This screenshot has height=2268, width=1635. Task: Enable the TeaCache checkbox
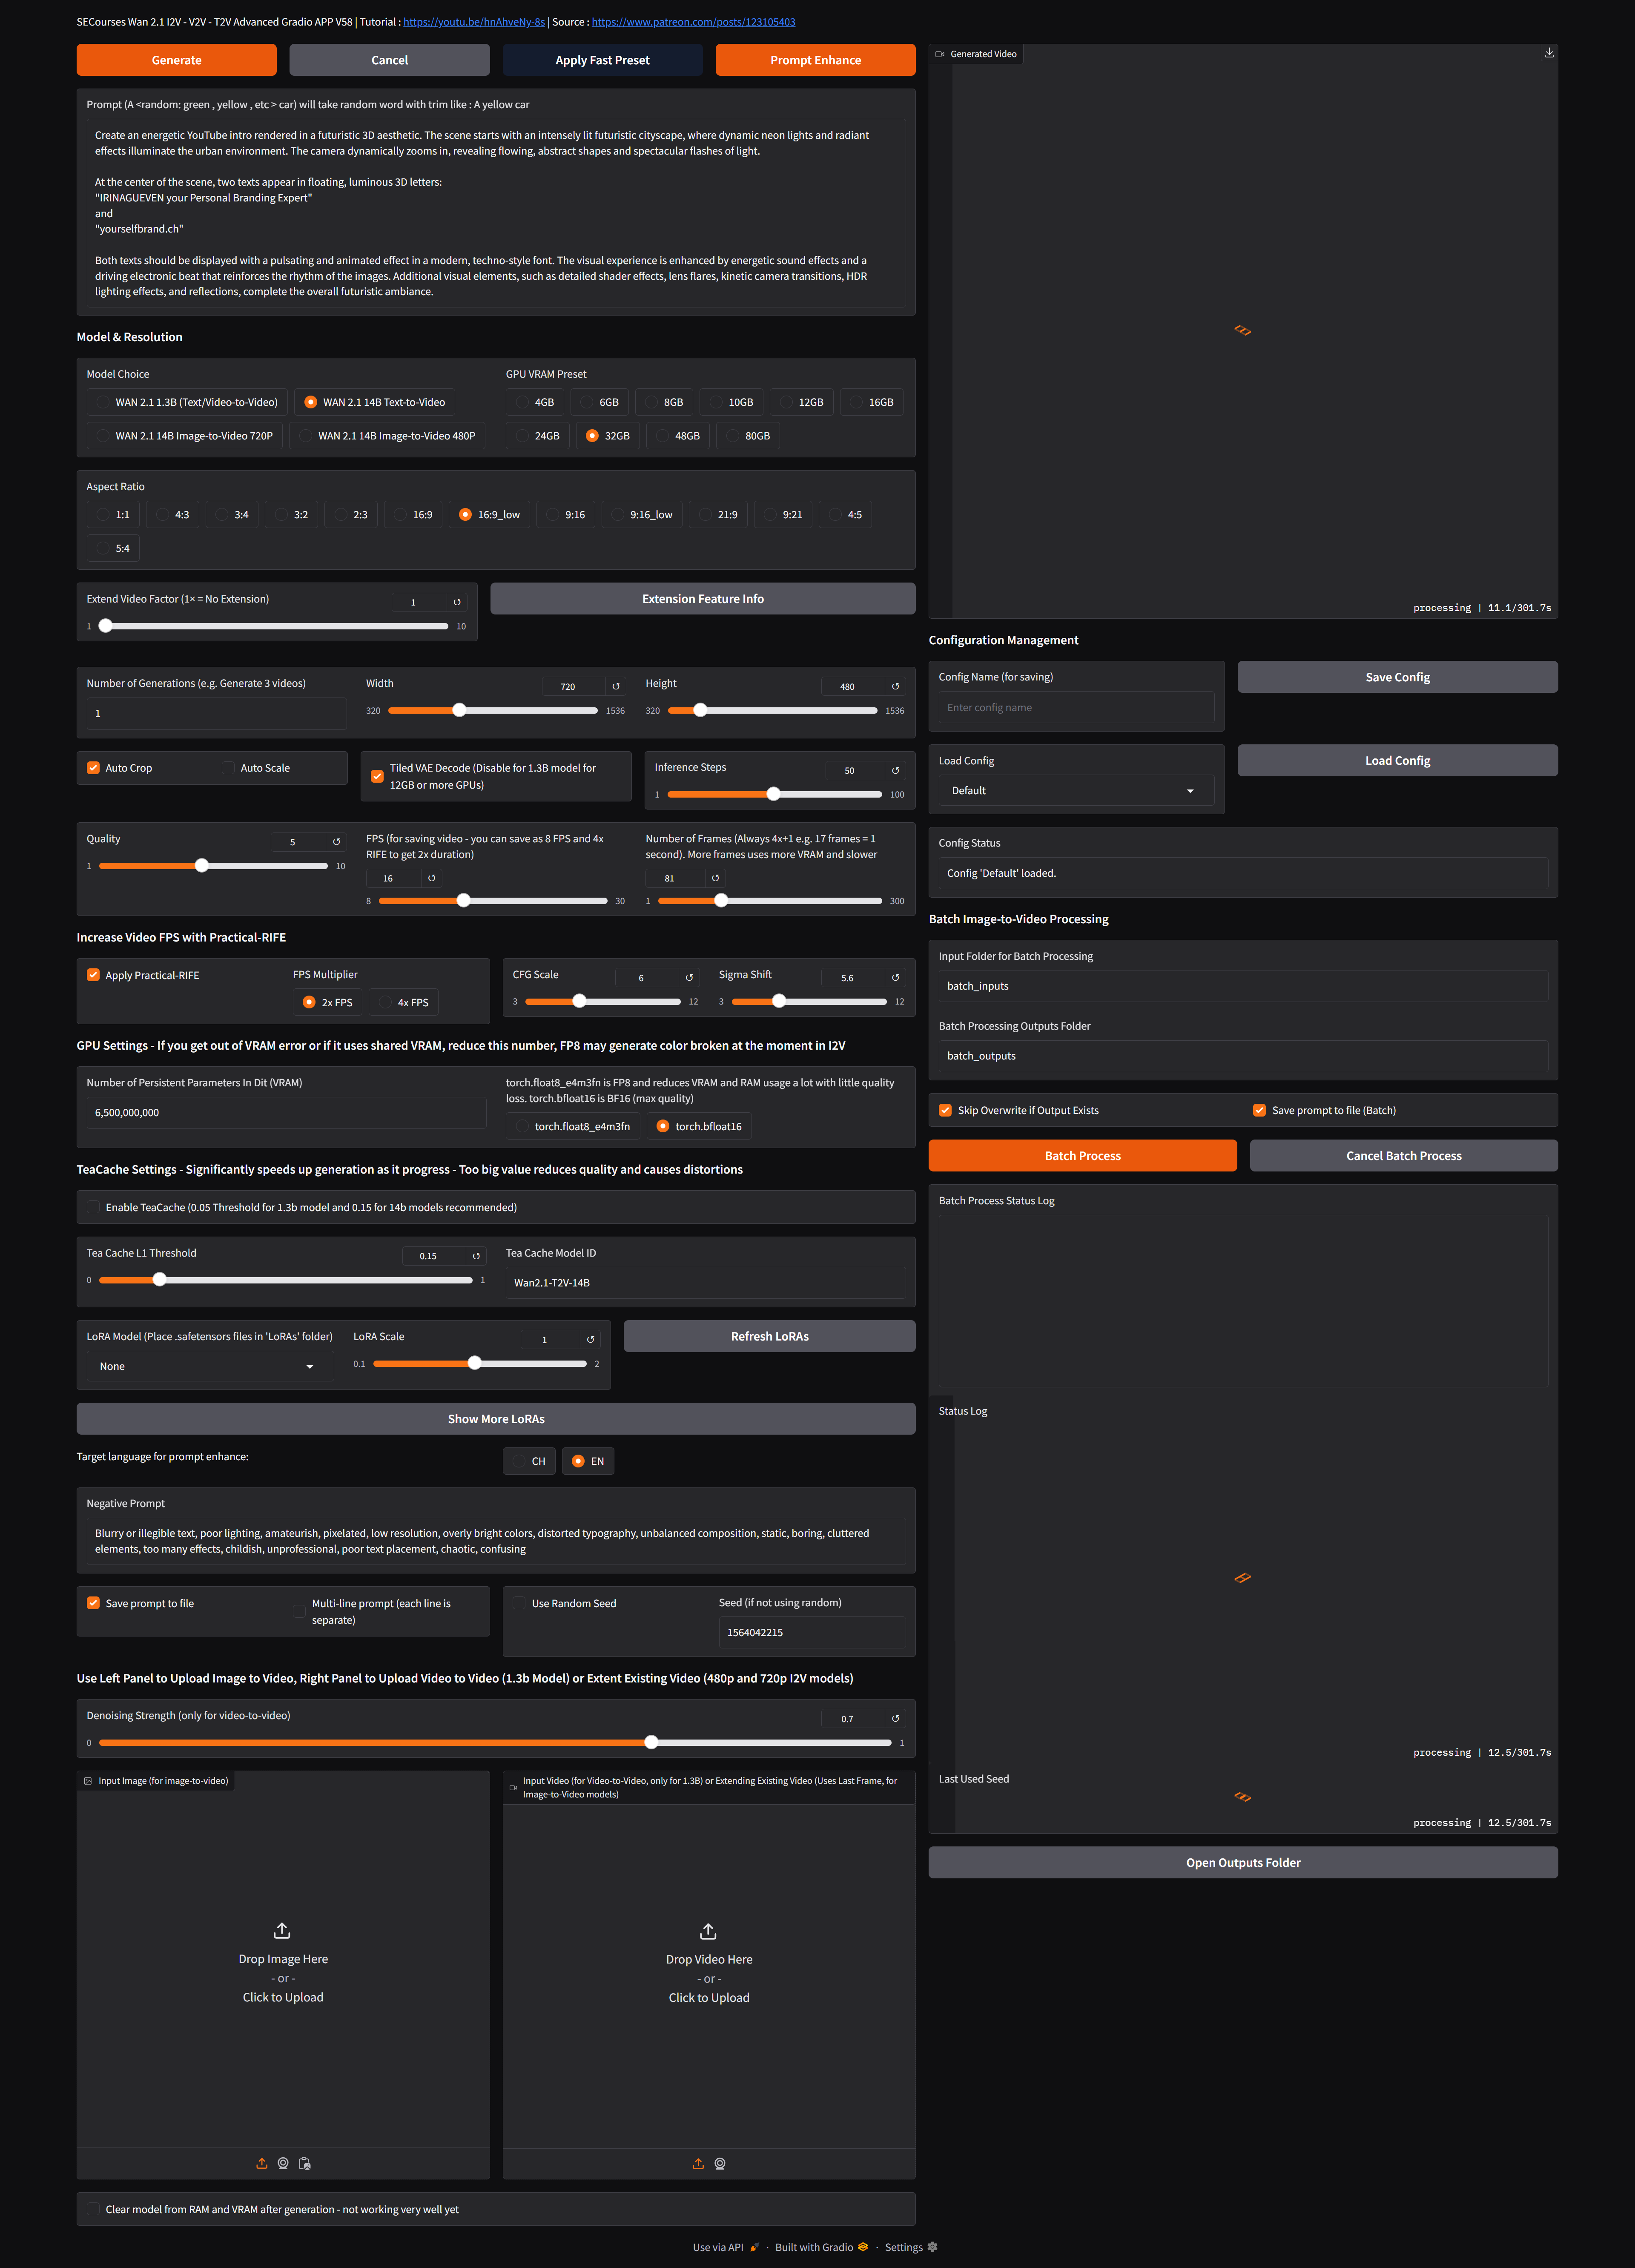pyautogui.click(x=93, y=1207)
